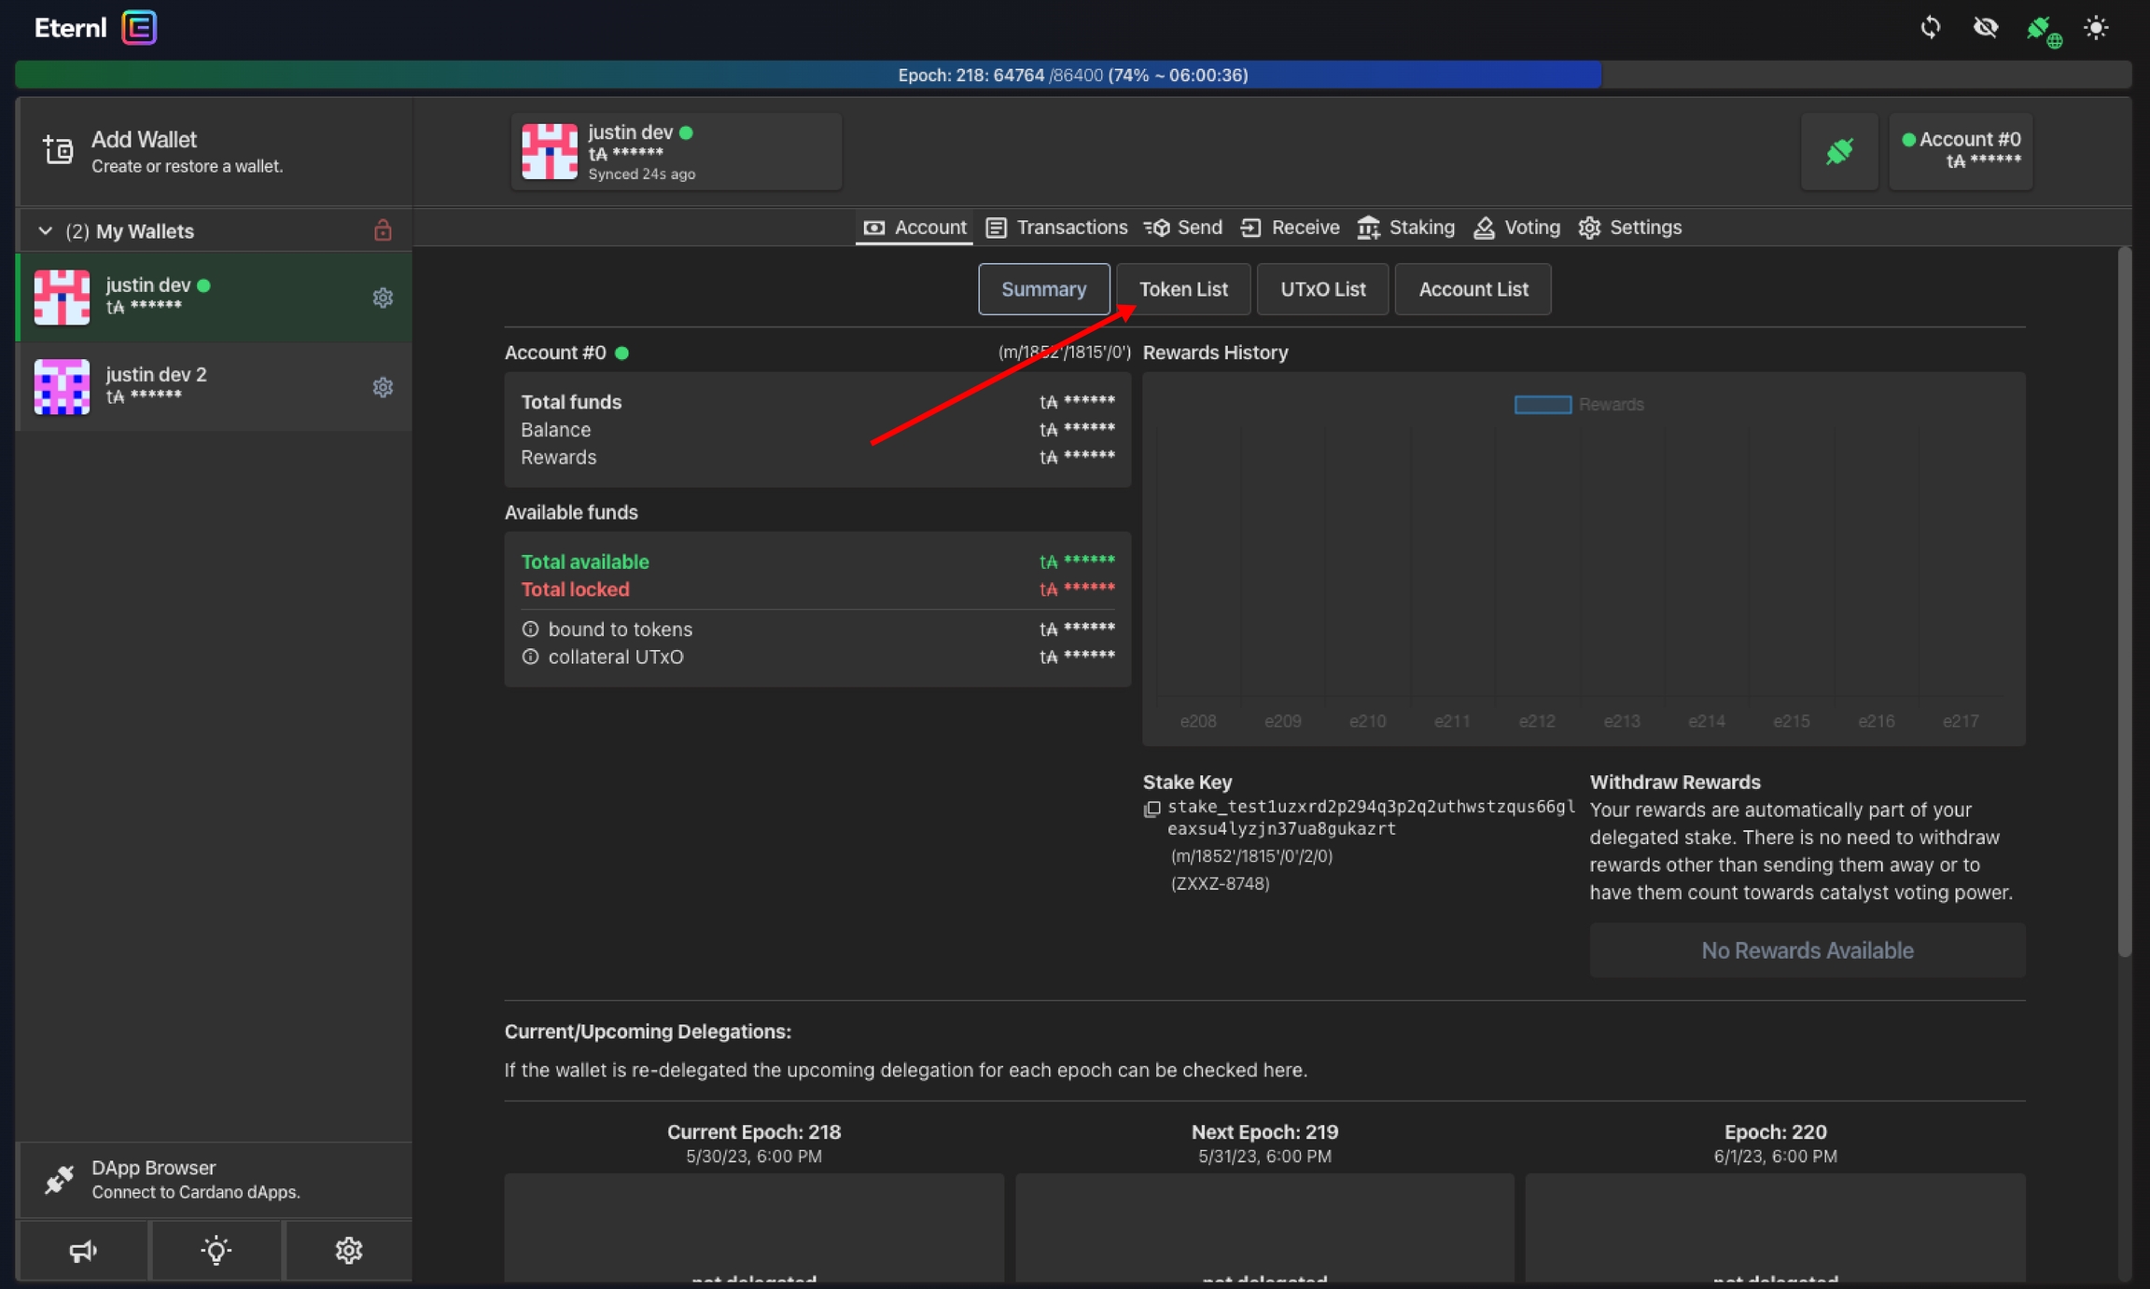2150x1289 pixels.
Task: Click the network connection plug icon in header
Action: (2041, 29)
